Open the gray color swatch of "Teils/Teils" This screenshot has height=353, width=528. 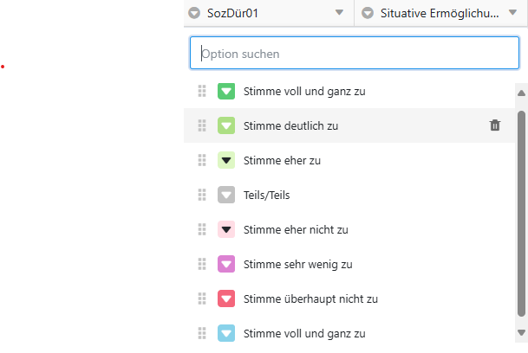click(x=226, y=195)
